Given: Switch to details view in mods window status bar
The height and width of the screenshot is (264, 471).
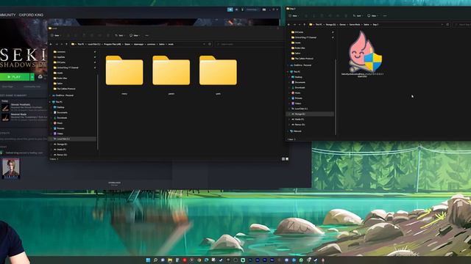Looking at the screenshot, I should point(283,159).
